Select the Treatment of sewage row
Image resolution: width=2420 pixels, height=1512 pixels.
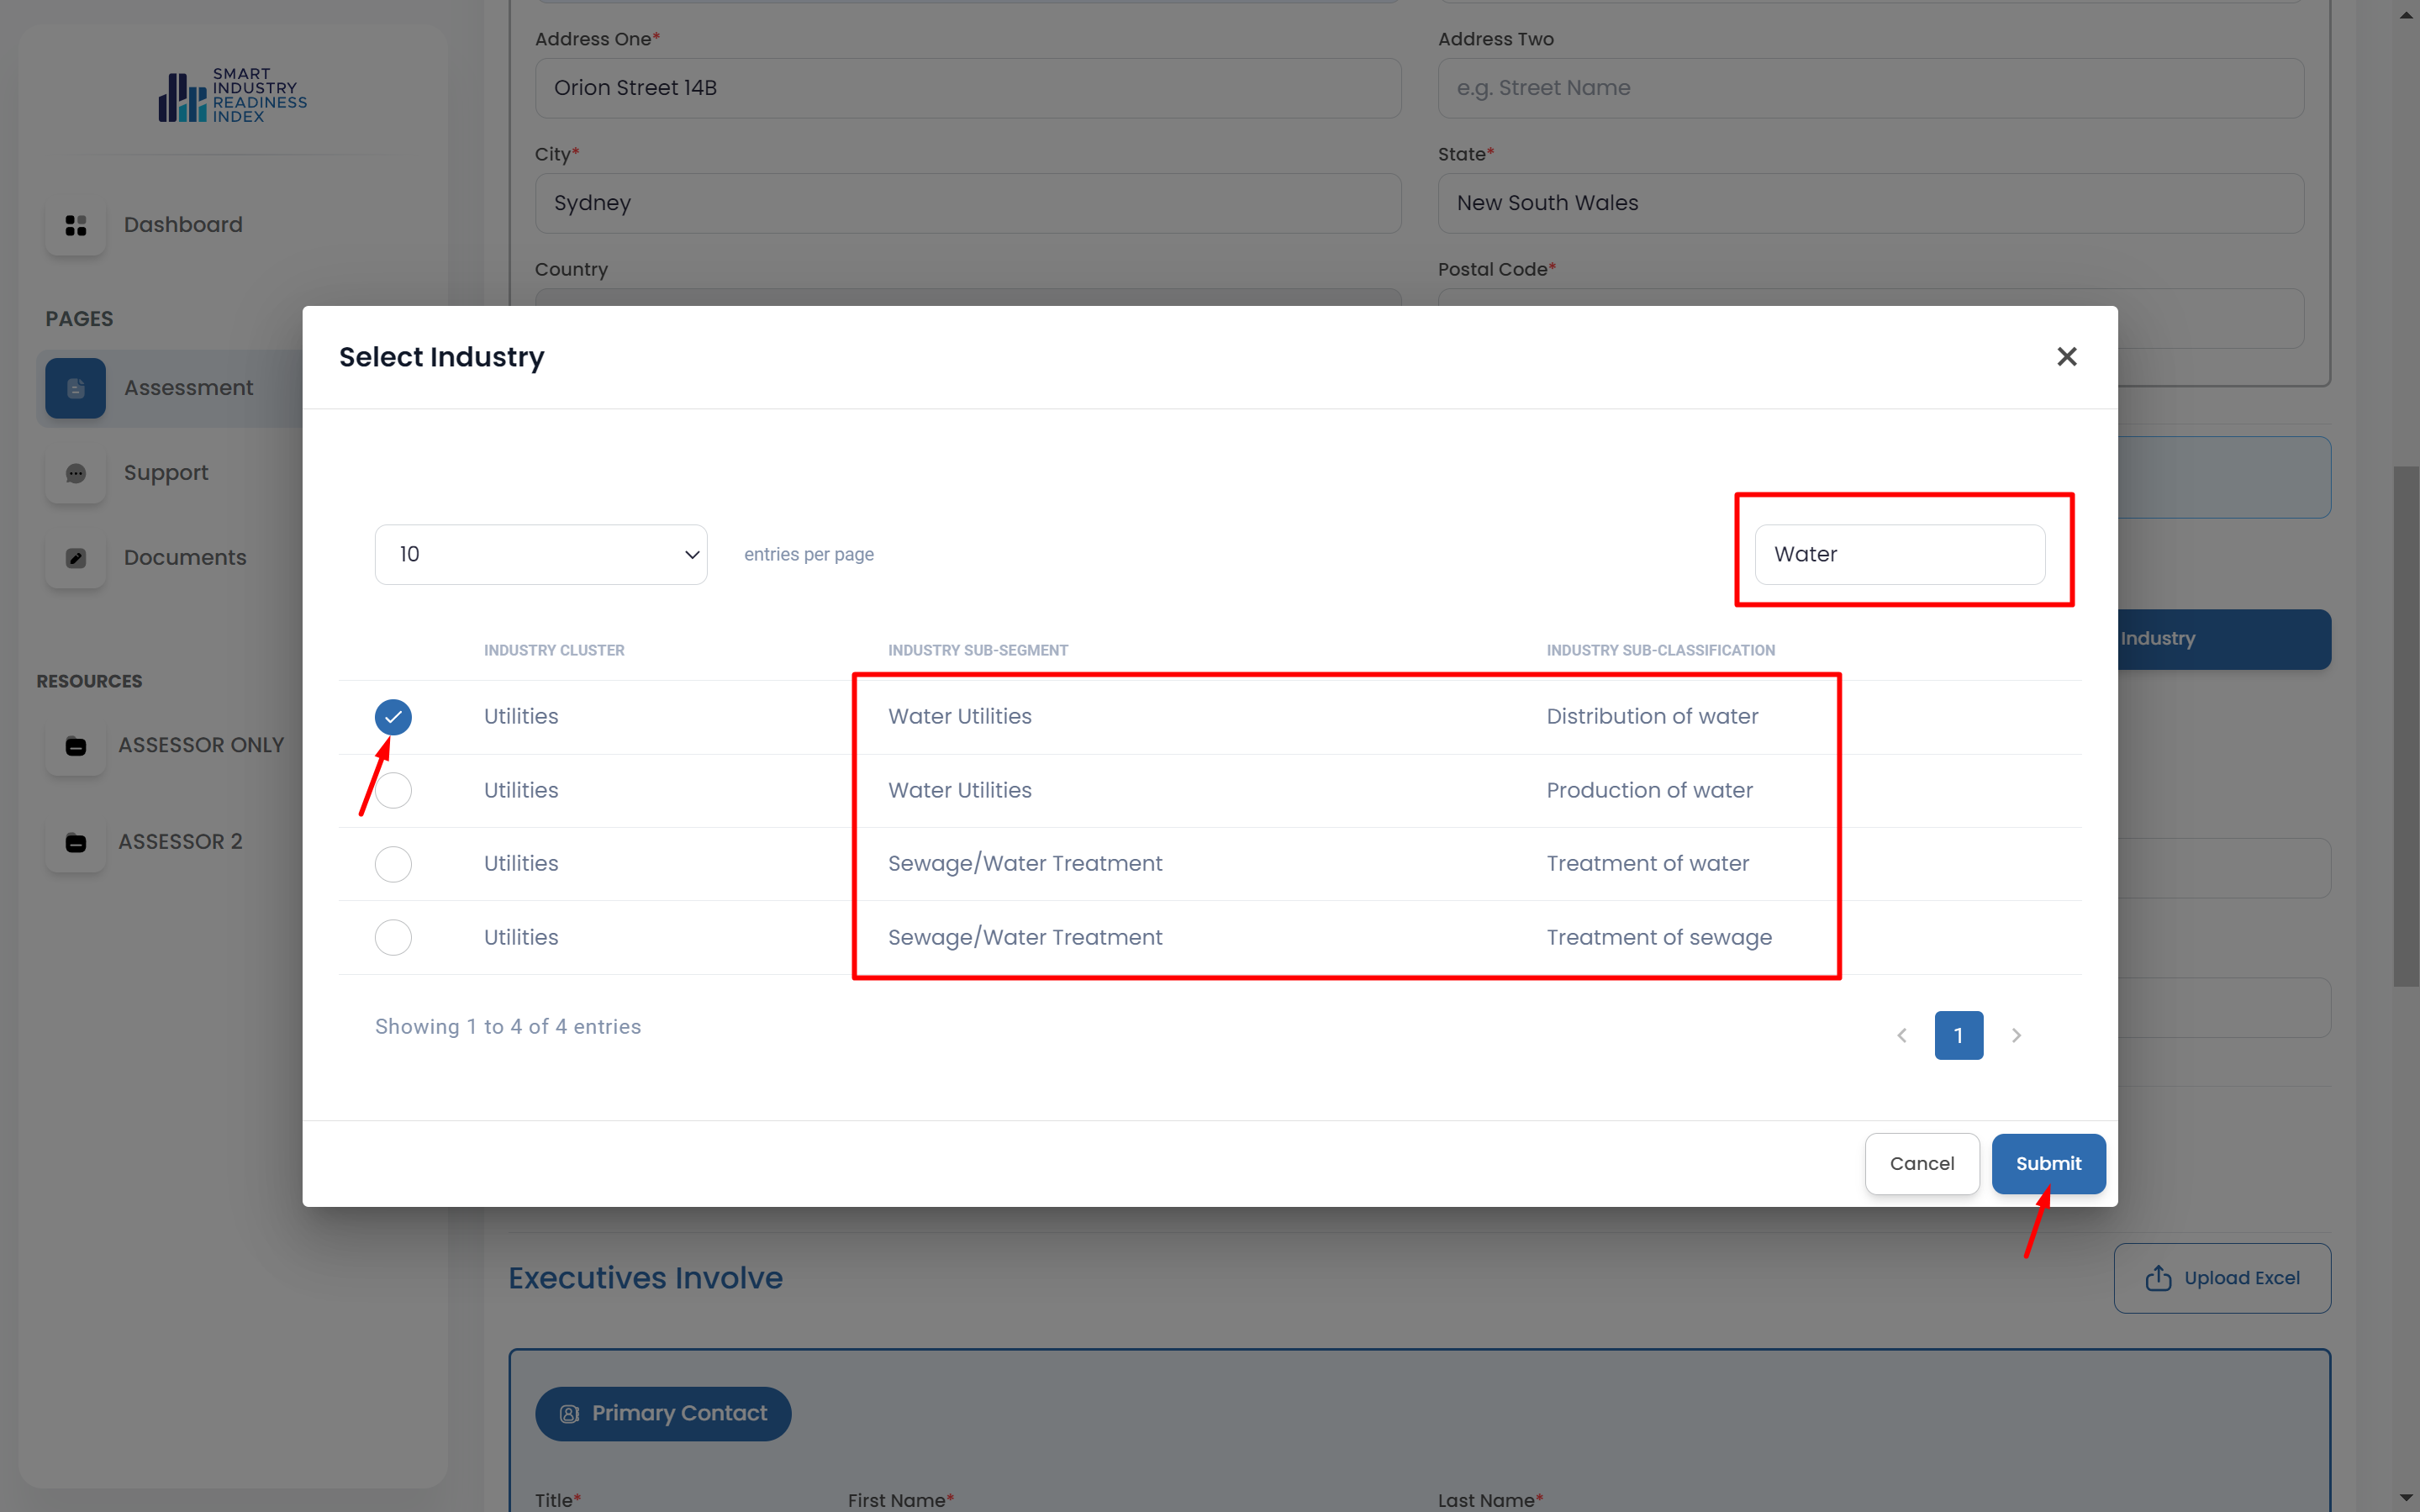(x=393, y=938)
